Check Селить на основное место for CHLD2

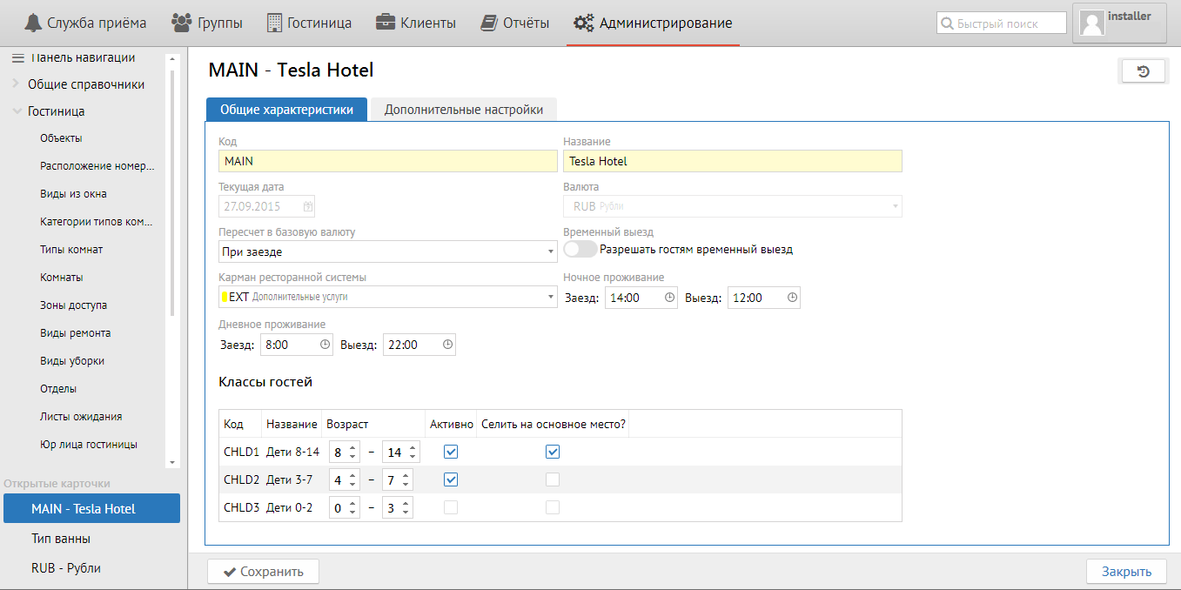point(553,479)
